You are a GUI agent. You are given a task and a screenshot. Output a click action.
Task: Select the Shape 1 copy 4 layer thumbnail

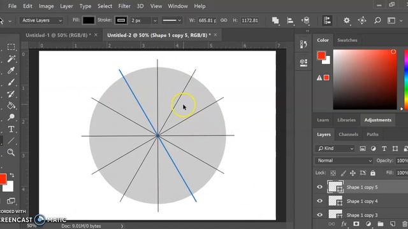(335, 201)
